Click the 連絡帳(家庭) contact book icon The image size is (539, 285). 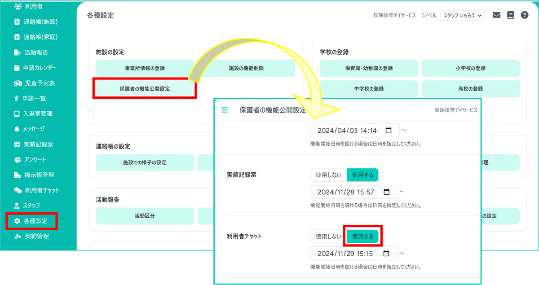(x=18, y=37)
